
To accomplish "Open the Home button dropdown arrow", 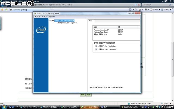I will pos(133,10).
